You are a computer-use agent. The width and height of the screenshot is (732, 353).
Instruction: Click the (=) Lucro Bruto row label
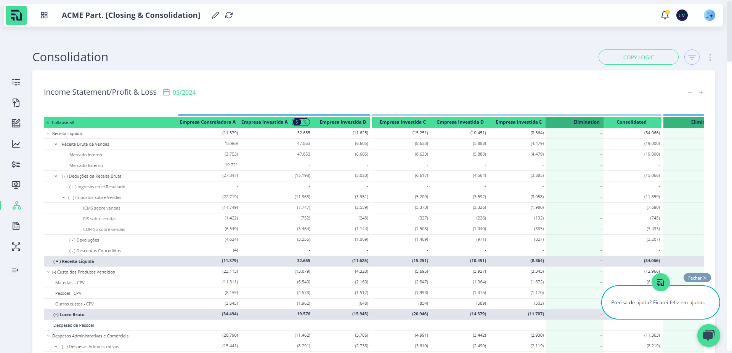pyautogui.click(x=69, y=315)
